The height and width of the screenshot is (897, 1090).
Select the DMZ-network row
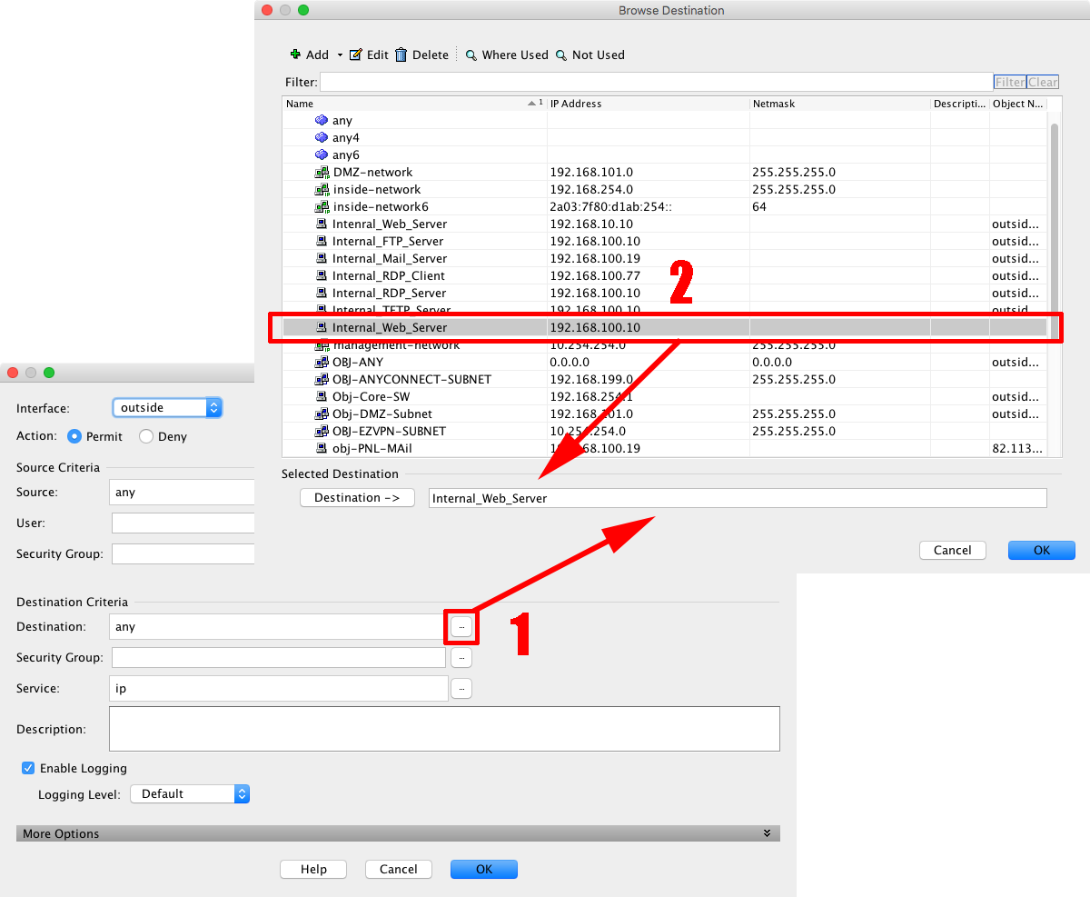(372, 172)
